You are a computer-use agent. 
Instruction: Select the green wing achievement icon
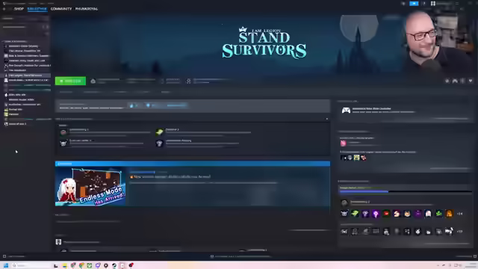pyautogui.click(x=355, y=214)
